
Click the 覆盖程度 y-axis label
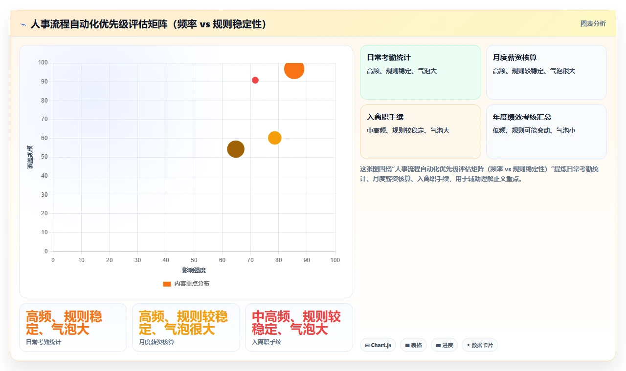tap(30, 157)
